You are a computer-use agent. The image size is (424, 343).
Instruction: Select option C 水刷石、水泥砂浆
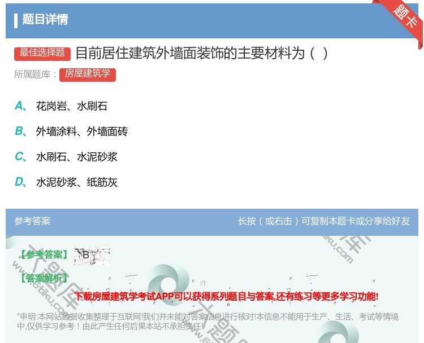66,157
